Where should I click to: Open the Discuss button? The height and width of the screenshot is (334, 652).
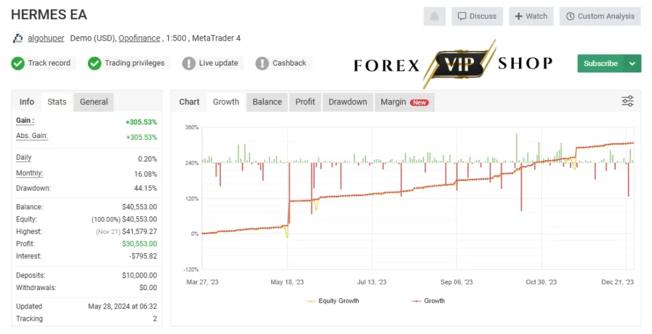(x=478, y=16)
